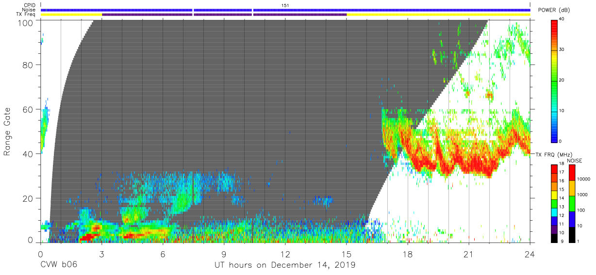Click the power colorbar value 30
Screen dimensions: 596x275
[562, 50]
